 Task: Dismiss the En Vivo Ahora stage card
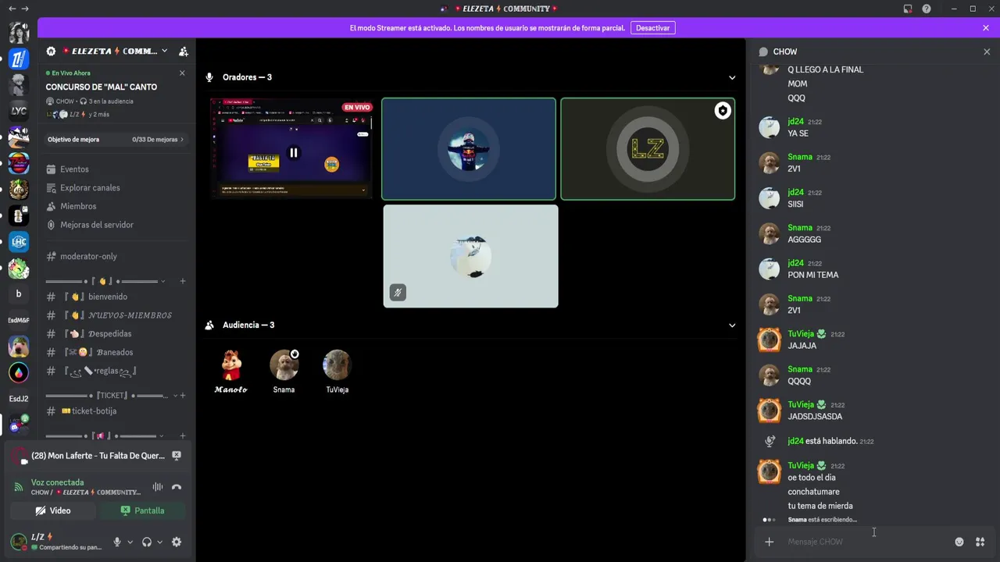tap(182, 73)
